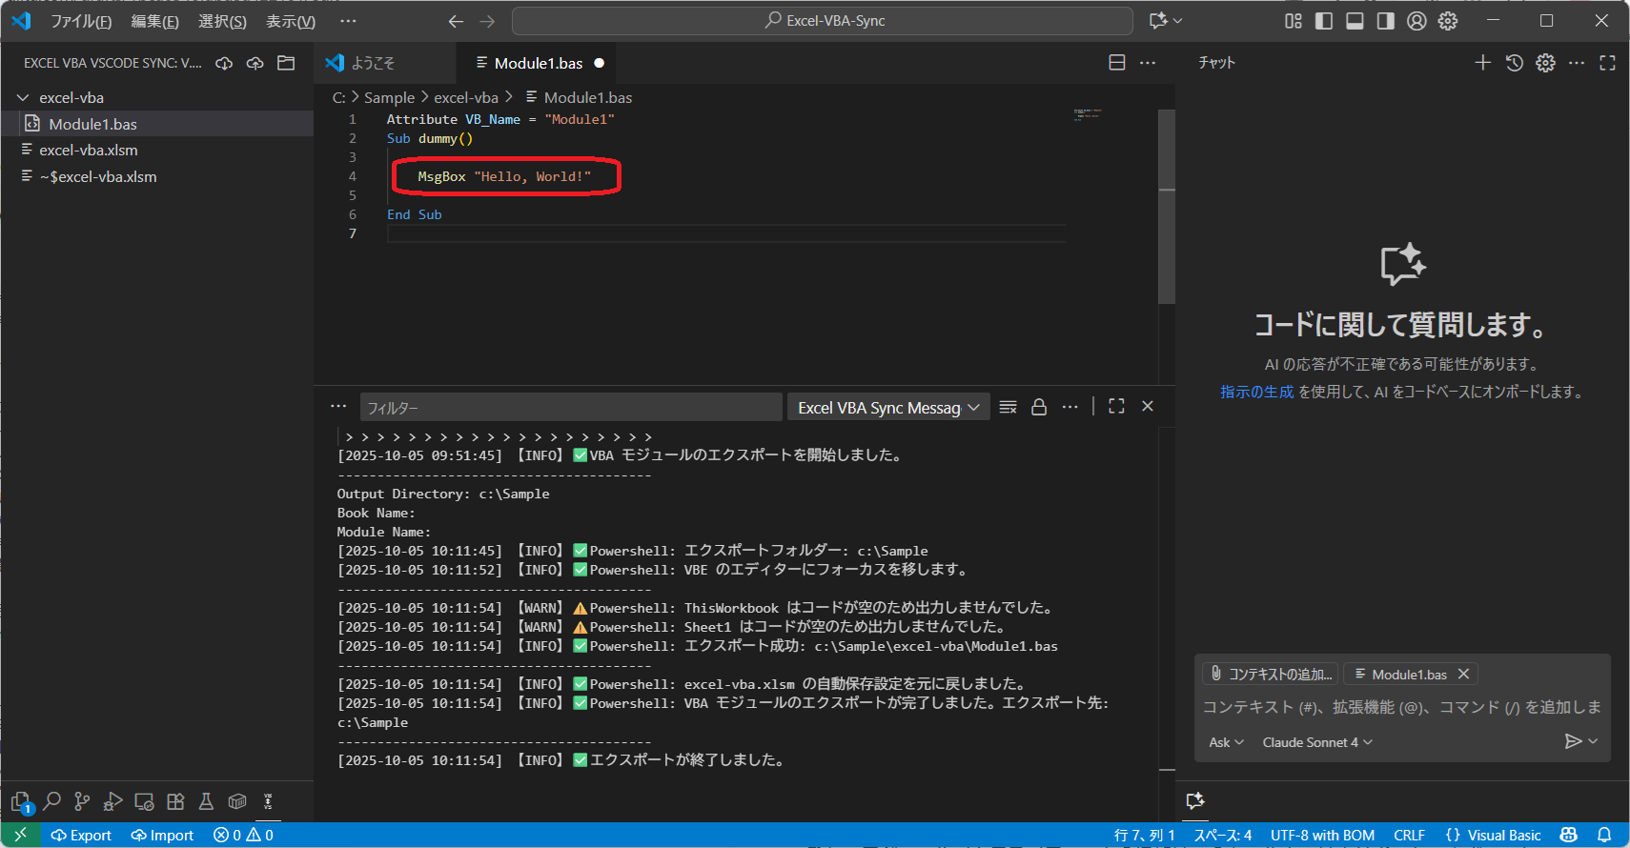The width and height of the screenshot is (1630, 848).
Task: Open the Remote Explorer monitor icon
Action: (144, 801)
